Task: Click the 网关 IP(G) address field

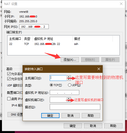Action: pos(34,27)
